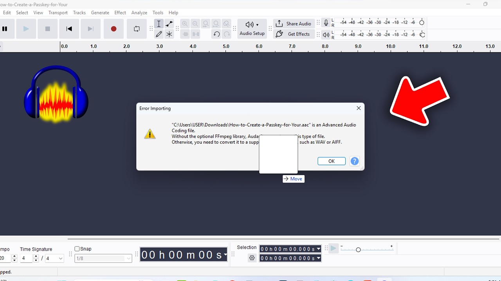Screen dimensions: 501x281
Task: Click the Play transport button
Action: click(26, 29)
